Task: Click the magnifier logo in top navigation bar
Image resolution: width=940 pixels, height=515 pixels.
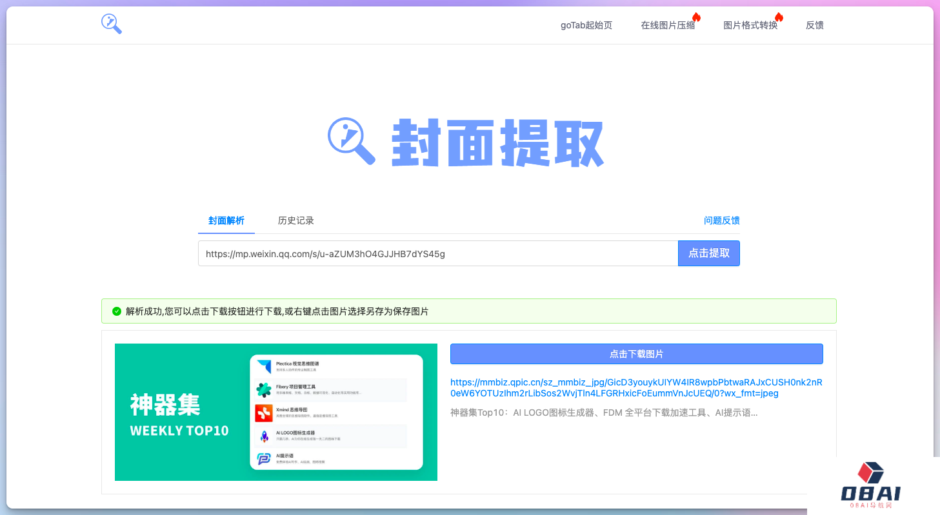Action: [x=111, y=24]
